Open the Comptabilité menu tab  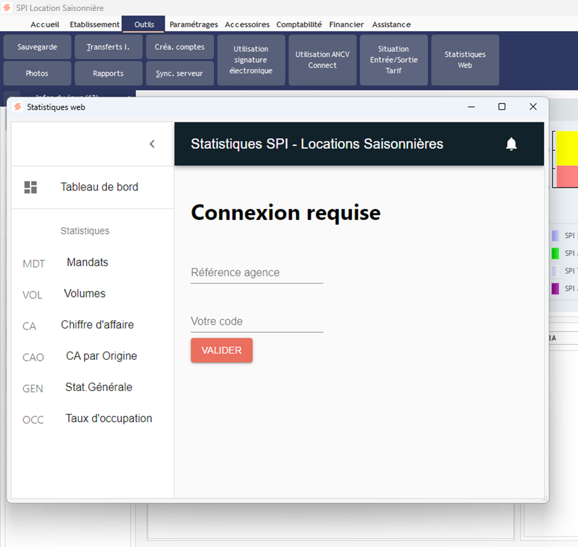[x=299, y=25]
